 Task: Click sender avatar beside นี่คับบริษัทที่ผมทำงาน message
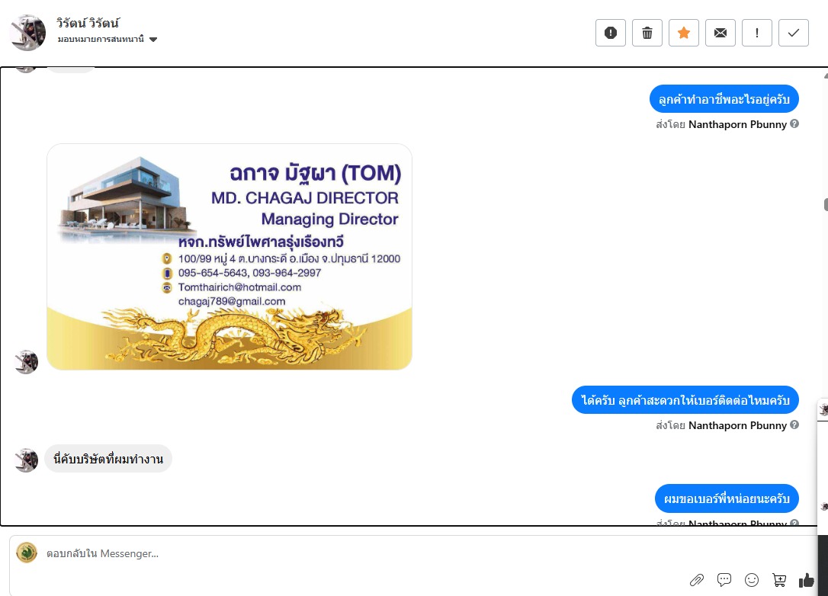tap(27, 460)
